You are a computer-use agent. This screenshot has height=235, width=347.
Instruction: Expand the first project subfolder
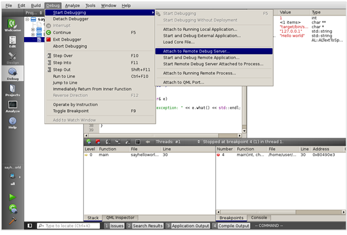[33, 30]
